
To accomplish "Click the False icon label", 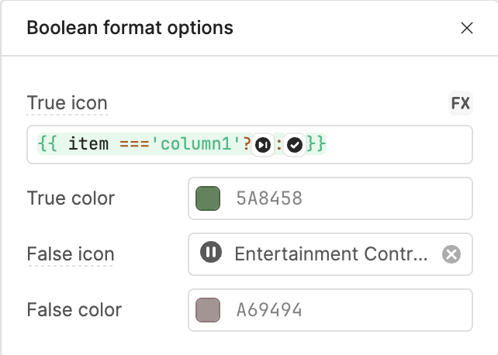I will point(71,254).
